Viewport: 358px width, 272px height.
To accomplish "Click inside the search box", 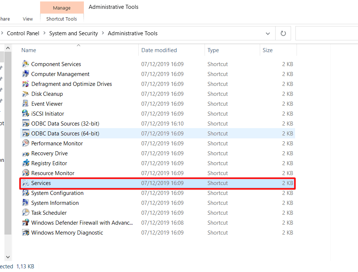I will [327, 33].
